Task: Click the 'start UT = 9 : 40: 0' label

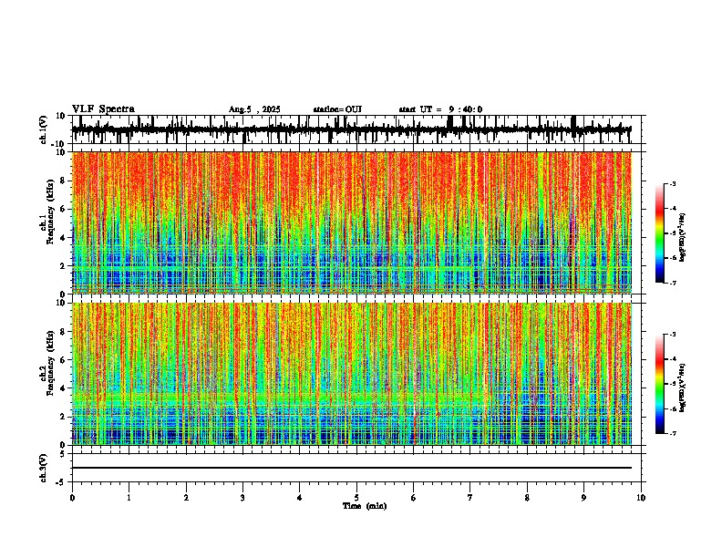Action: point(440,109)
